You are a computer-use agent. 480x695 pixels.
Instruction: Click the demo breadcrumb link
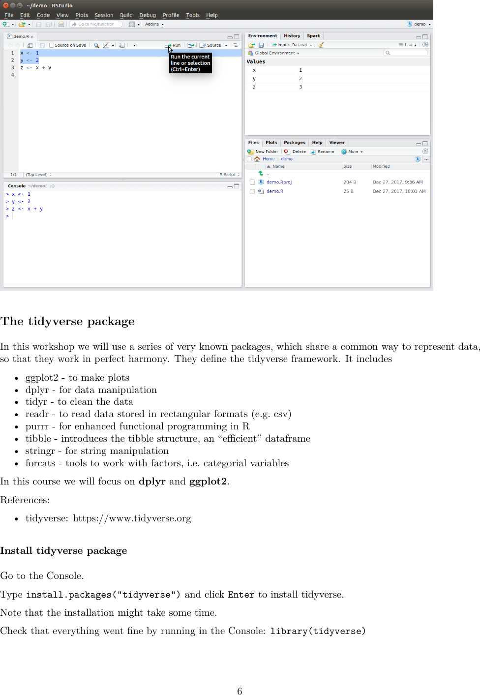[287, 159]
